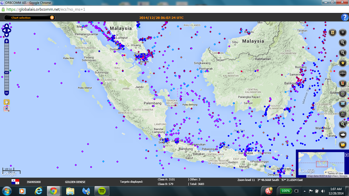Image resolution: width=349 pixels, height=196 pixels.
Task: Pan the map up with arrow control
Action: pos(6,26)
